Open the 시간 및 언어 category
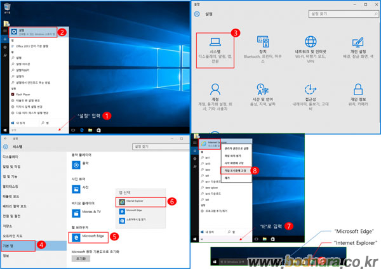 pyautogui.click(x=263, y=95)
